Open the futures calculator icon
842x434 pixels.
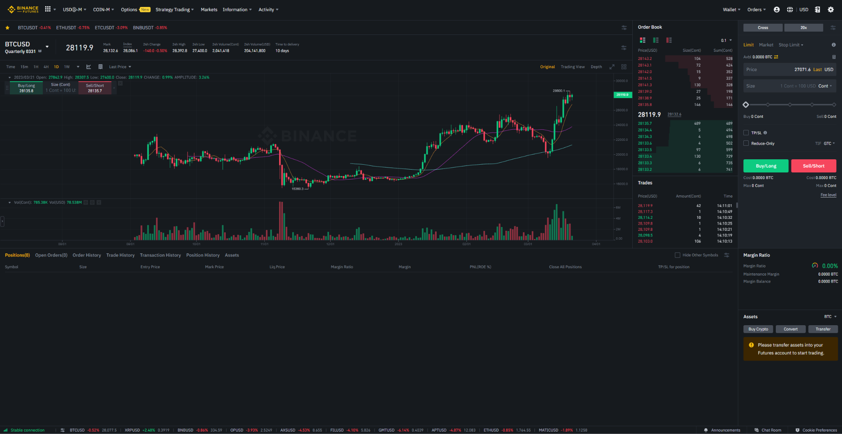tap(834, 57)
